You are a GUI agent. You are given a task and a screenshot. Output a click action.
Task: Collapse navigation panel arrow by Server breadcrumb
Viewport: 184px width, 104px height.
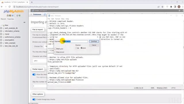point(29,11)
